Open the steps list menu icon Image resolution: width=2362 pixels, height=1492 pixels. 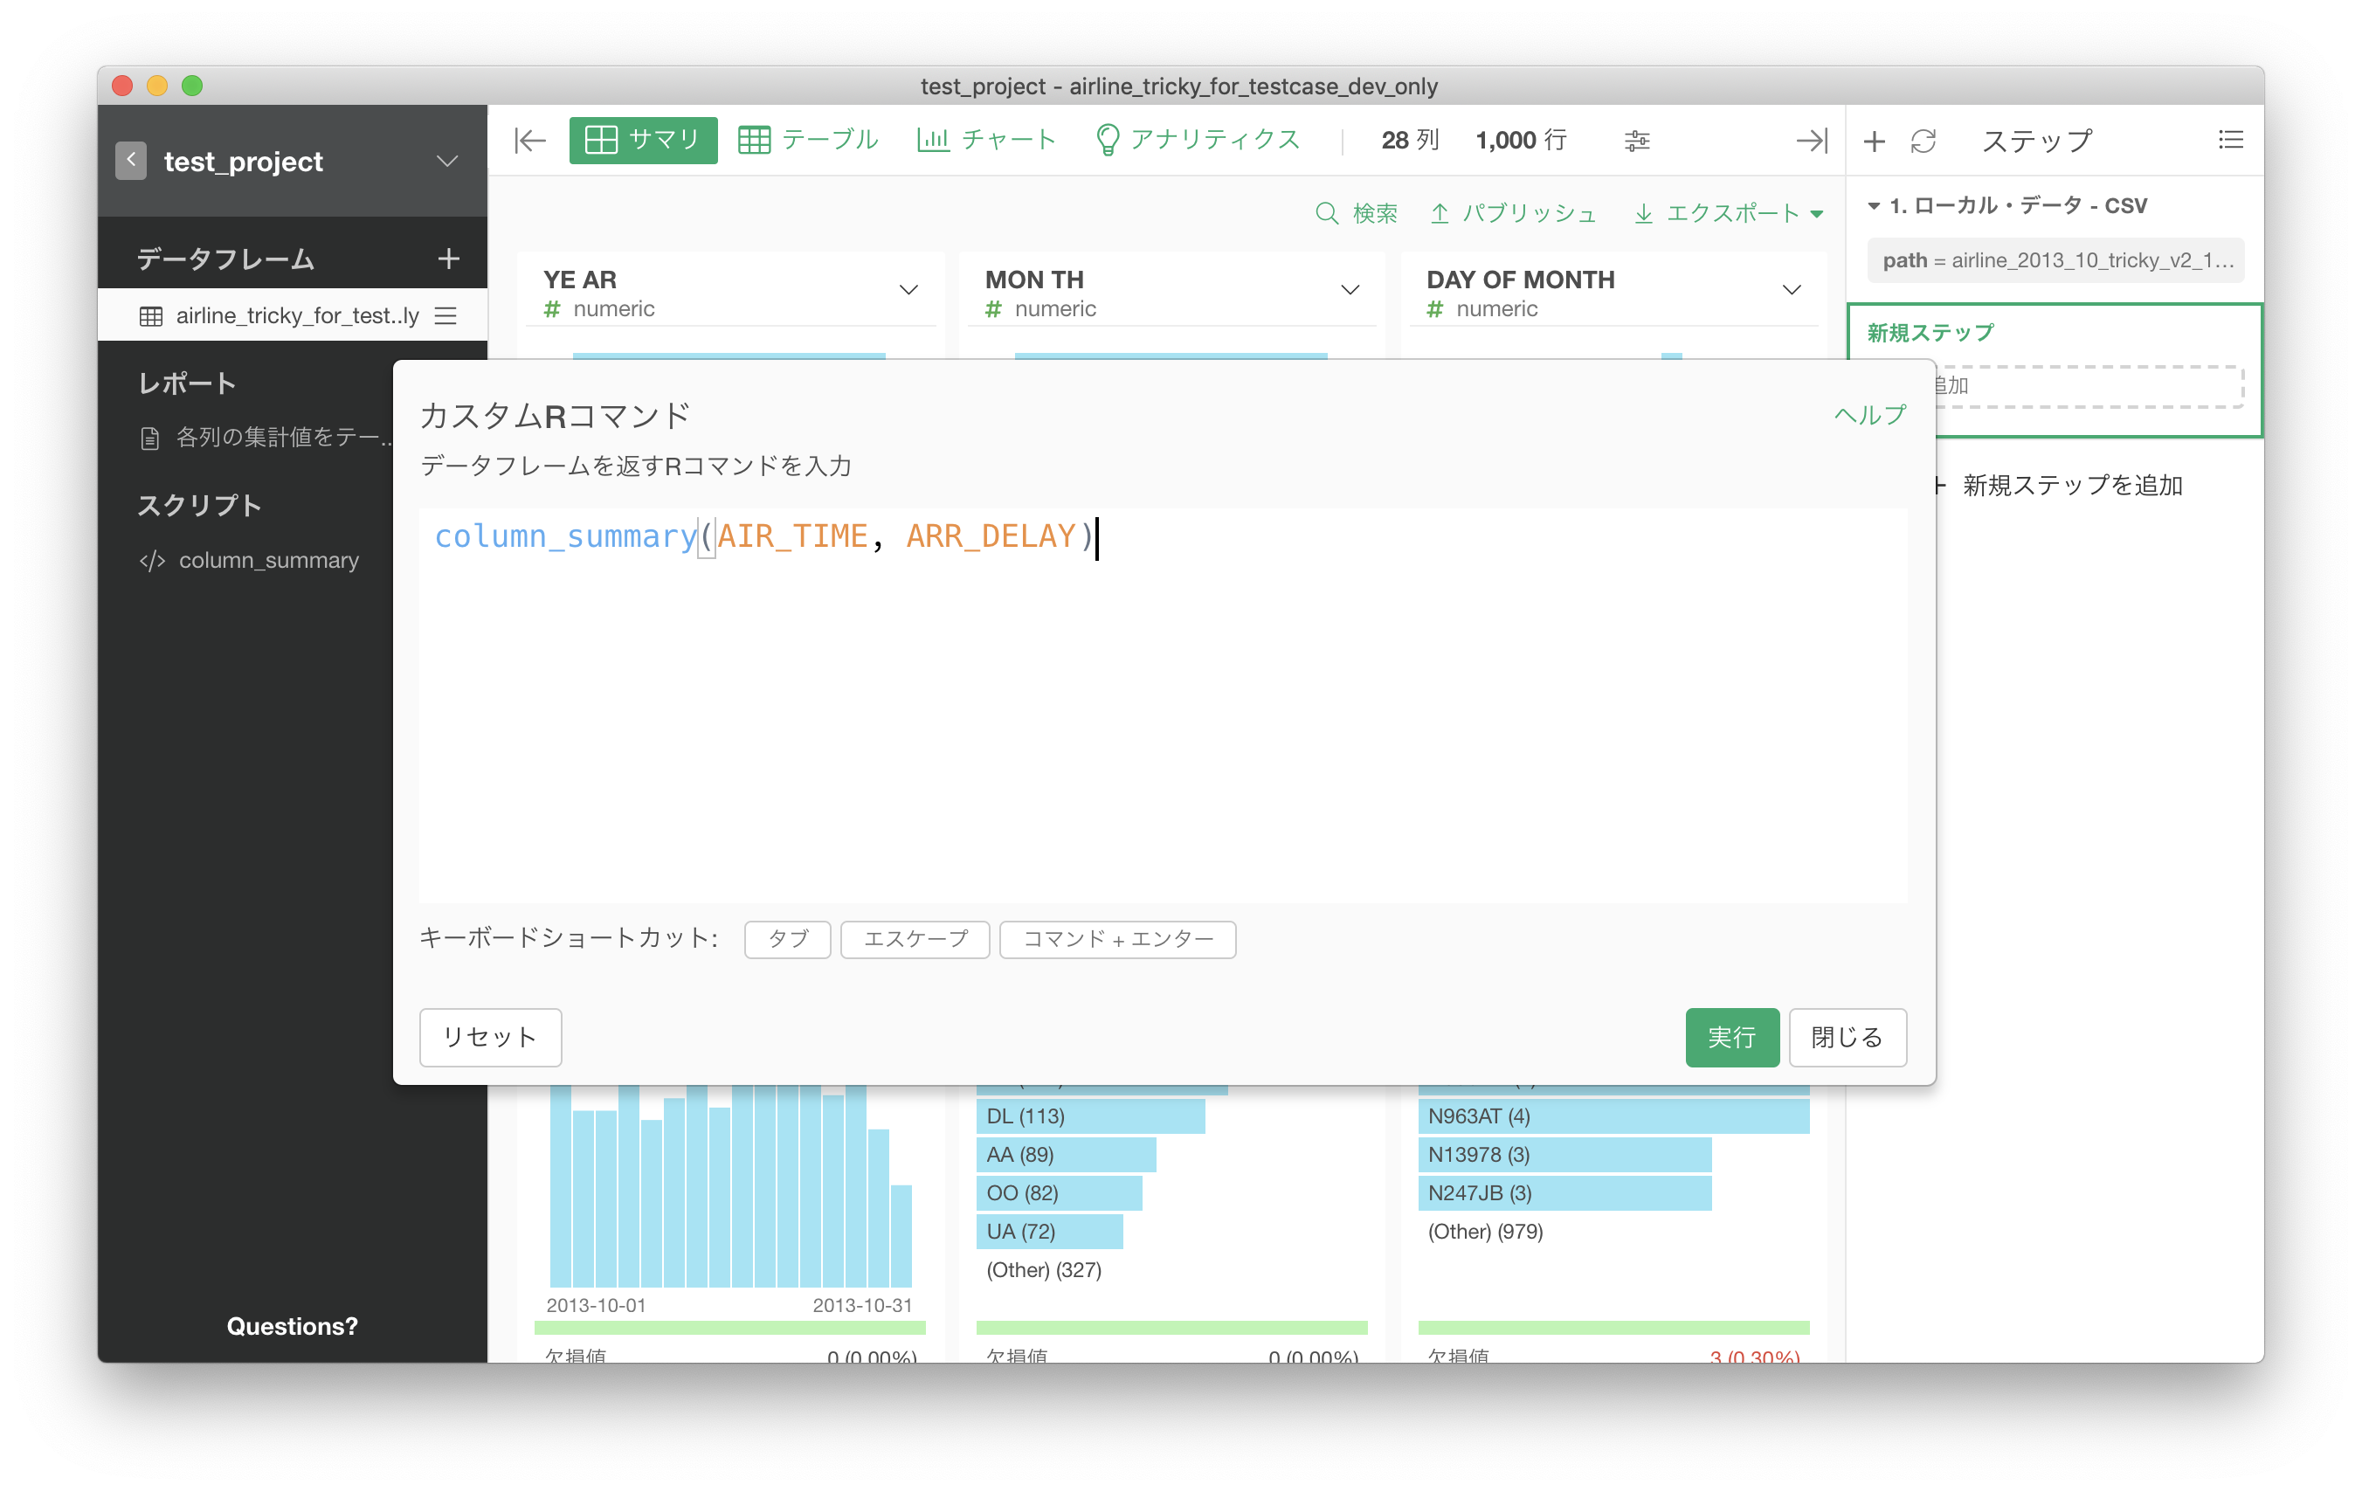(2231, 141)
